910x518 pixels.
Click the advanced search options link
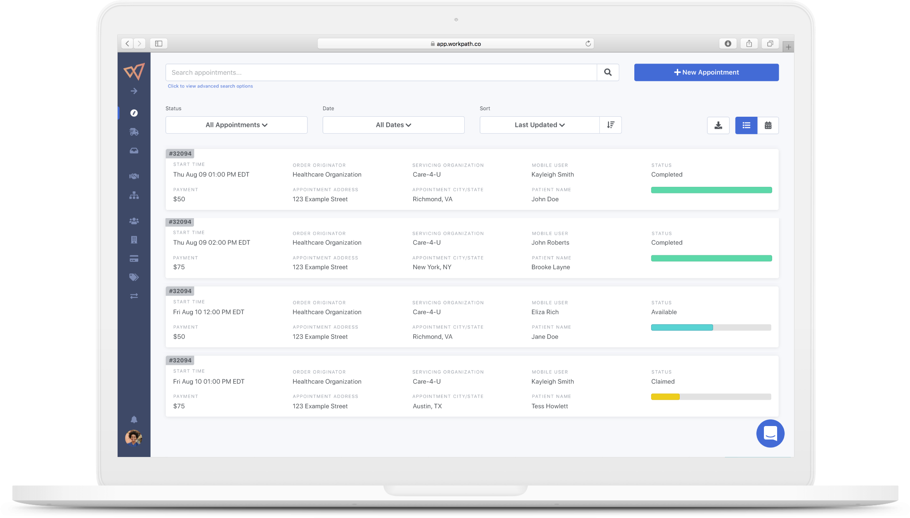click(210, 86)
